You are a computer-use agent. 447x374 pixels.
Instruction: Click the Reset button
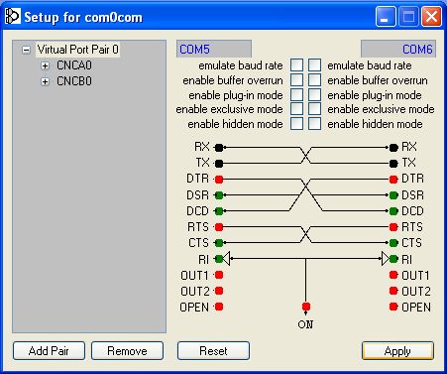(213, 351)
